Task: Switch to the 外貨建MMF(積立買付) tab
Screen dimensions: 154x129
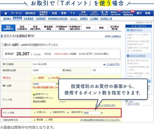Action: click(75, 28)
